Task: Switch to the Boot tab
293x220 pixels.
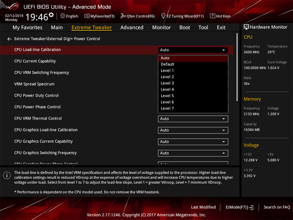Action: [x=185, y=28]
